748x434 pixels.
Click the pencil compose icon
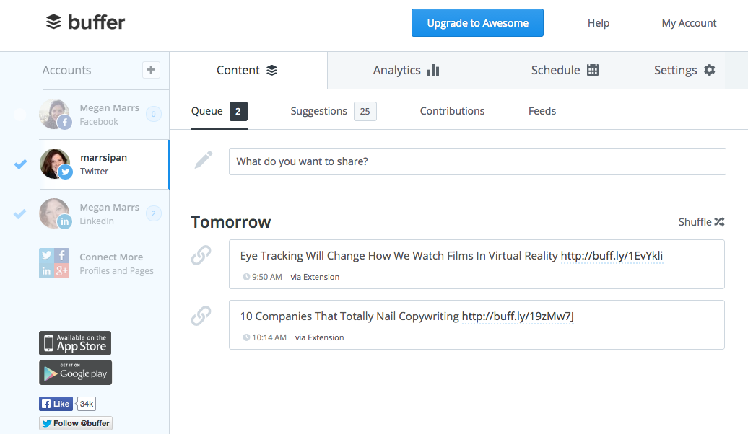204,160
